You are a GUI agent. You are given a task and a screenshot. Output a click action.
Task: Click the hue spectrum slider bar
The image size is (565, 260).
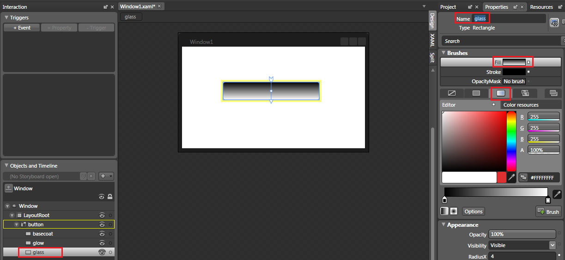(511, 141)
